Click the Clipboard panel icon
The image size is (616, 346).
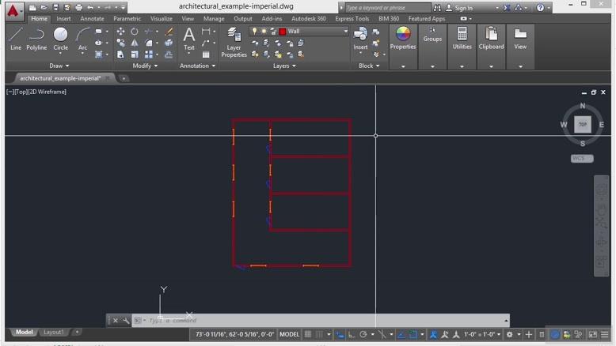[x=491, y=34]
